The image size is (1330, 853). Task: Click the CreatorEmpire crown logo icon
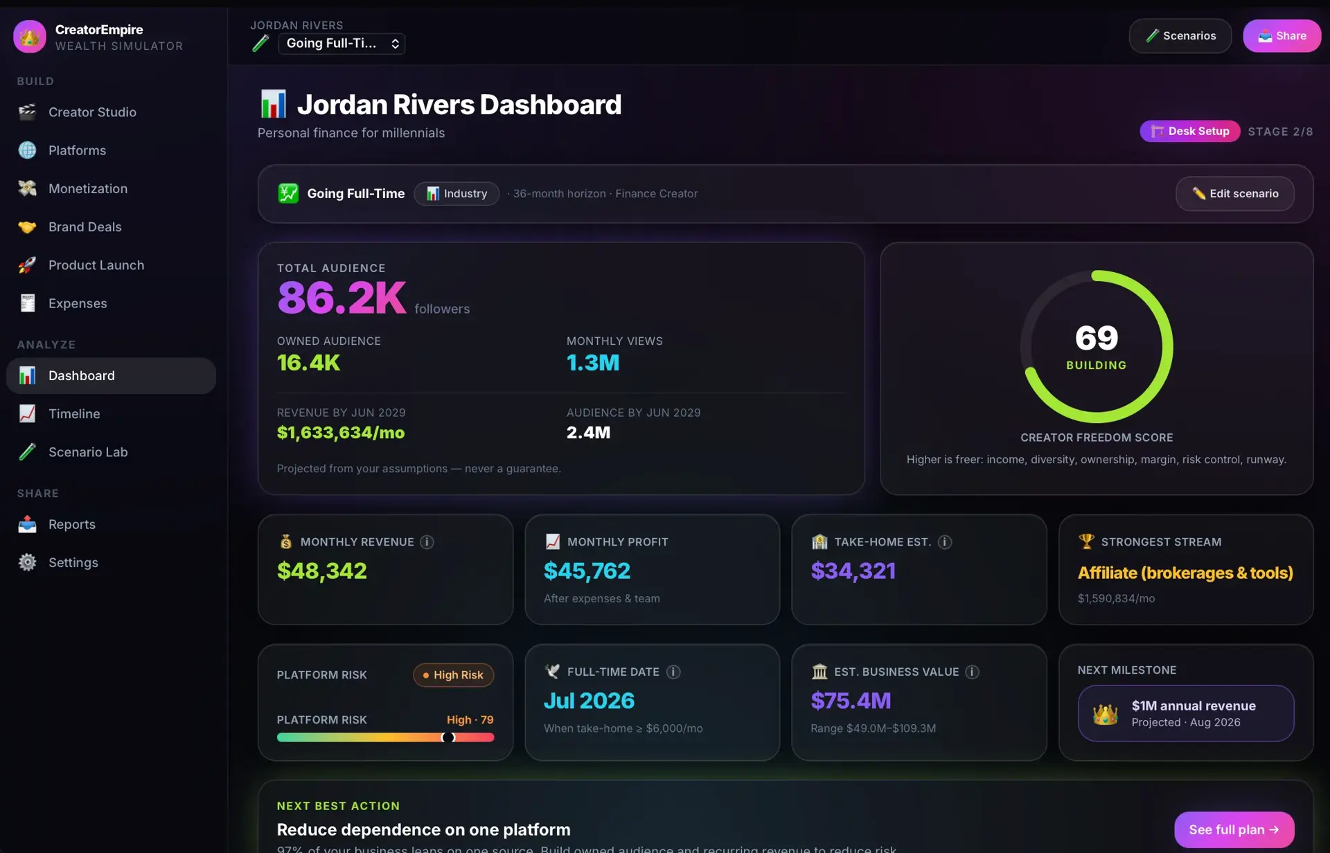(29, 37)
